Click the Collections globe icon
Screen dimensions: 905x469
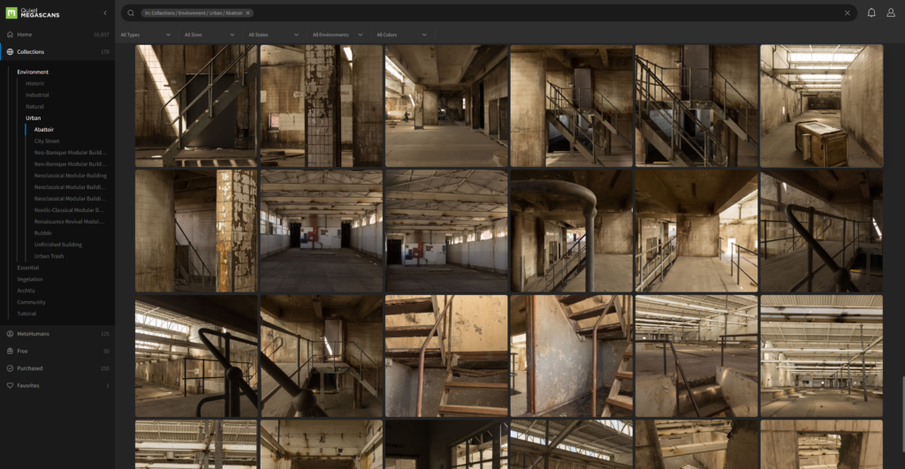pyautogui.click(x=10, y=52)
